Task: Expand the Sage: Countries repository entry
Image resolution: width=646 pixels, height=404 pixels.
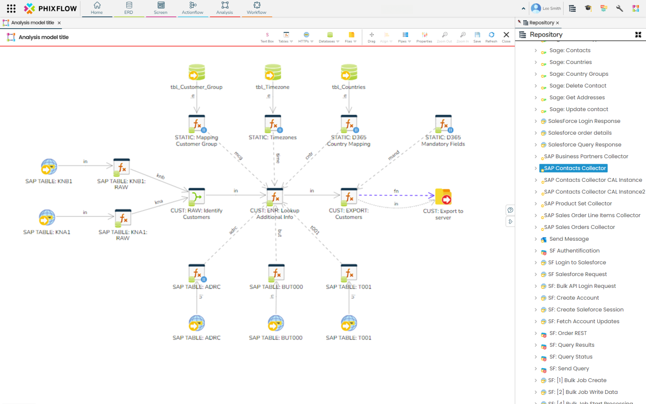Action: click(536, 62)
